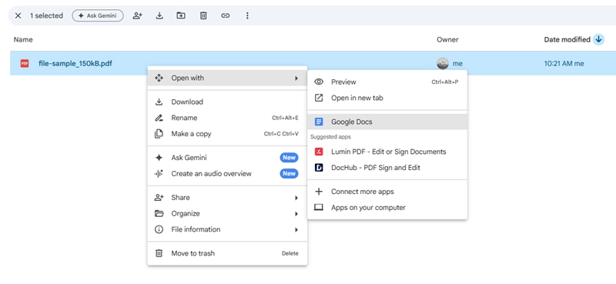Expand the arrow next to Share
The image size is (616, 284).
pyautogui.click(x=296, y=198)
